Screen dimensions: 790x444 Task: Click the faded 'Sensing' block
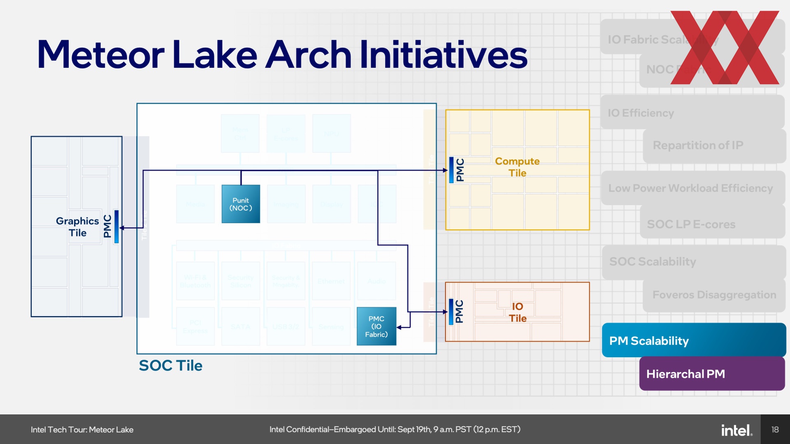(331, 326)
